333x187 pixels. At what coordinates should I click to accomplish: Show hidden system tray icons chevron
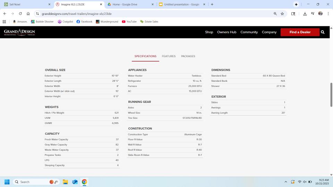pos(286,182)
